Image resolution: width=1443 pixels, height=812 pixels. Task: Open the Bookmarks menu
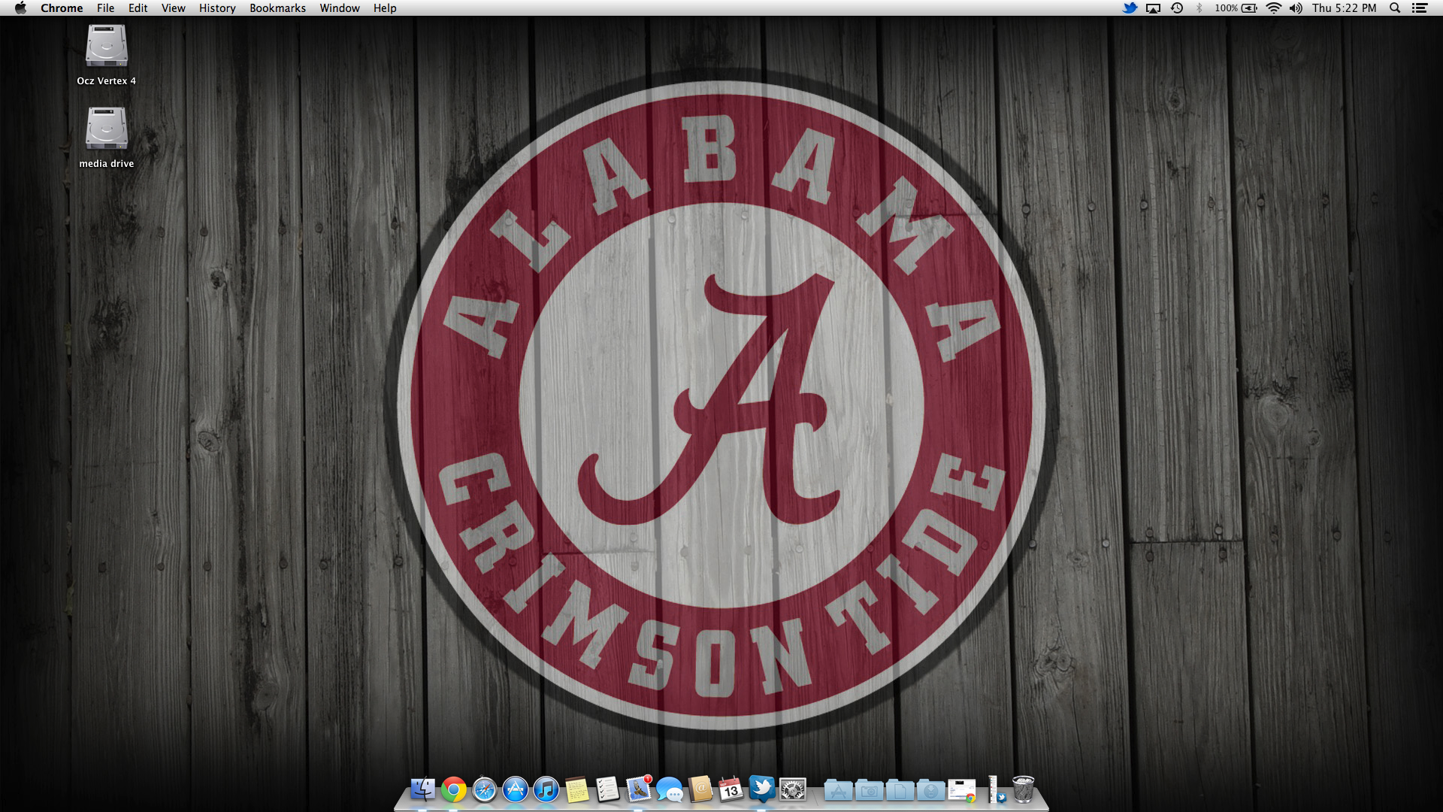click(x=277, y=8)
